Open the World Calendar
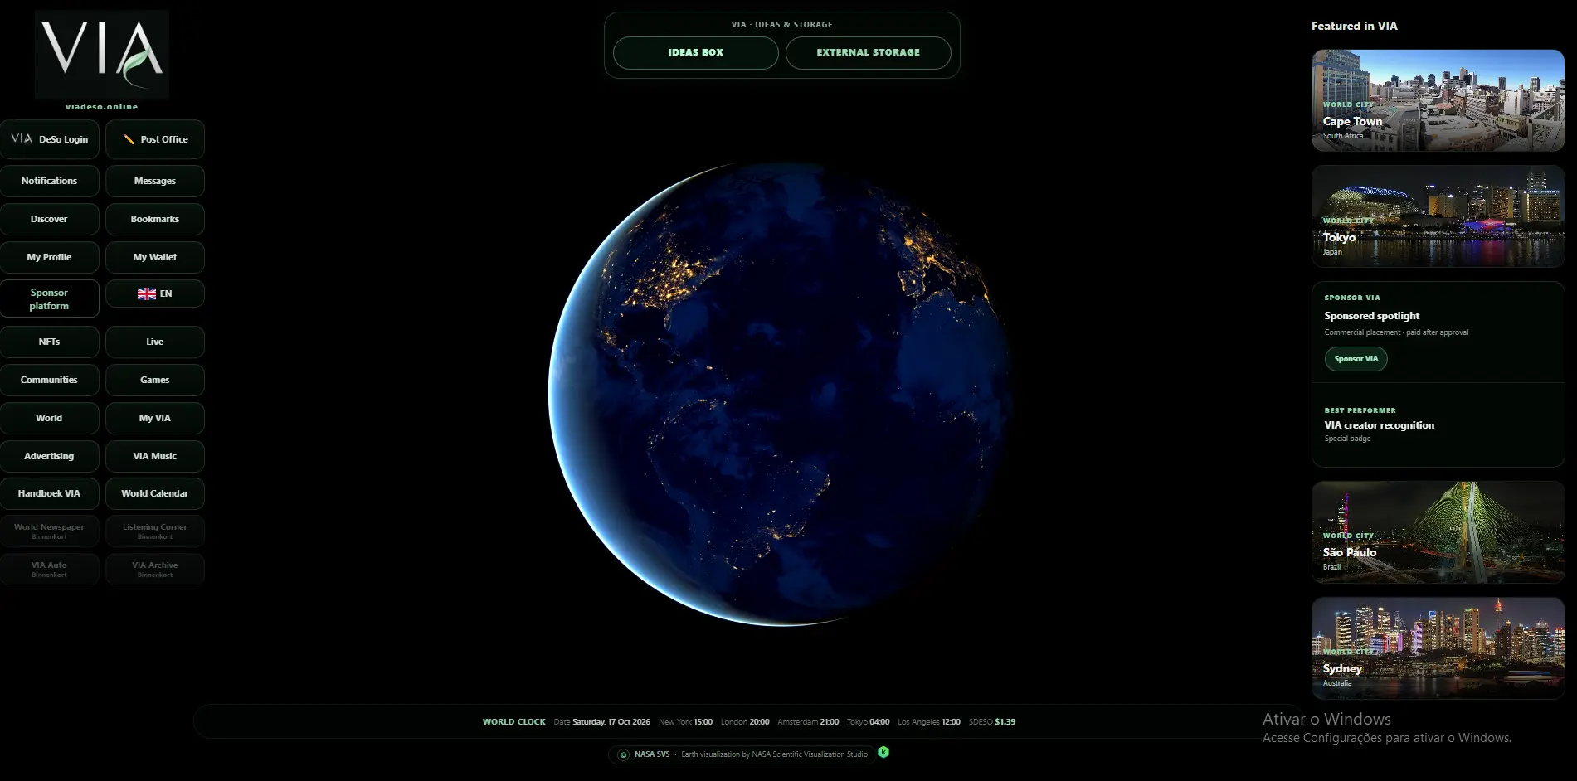 click(x=155, y=493)
